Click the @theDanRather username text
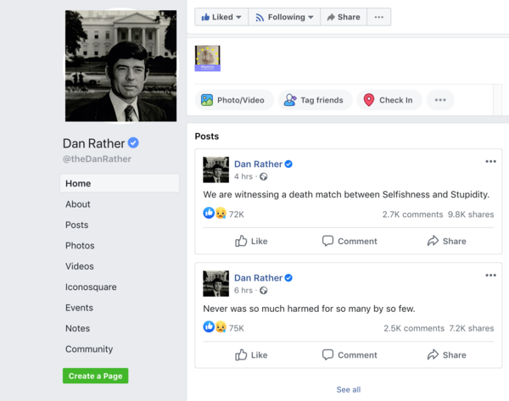This screenshot has height=401, width=509. [97, 159]
